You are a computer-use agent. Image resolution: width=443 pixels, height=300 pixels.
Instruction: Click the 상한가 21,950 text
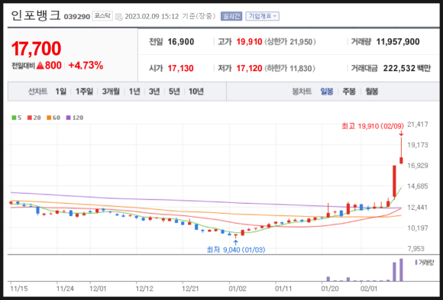pos(290,42)
